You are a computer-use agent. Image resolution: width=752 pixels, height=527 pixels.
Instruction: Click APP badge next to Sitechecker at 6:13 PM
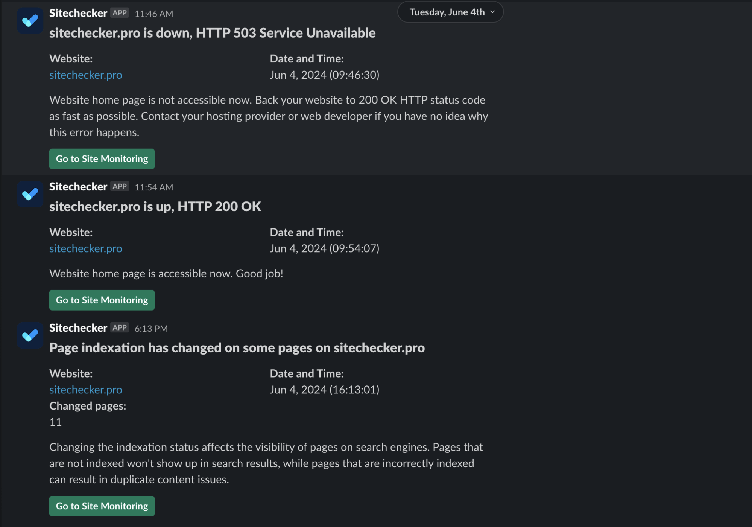coord(120,327)
